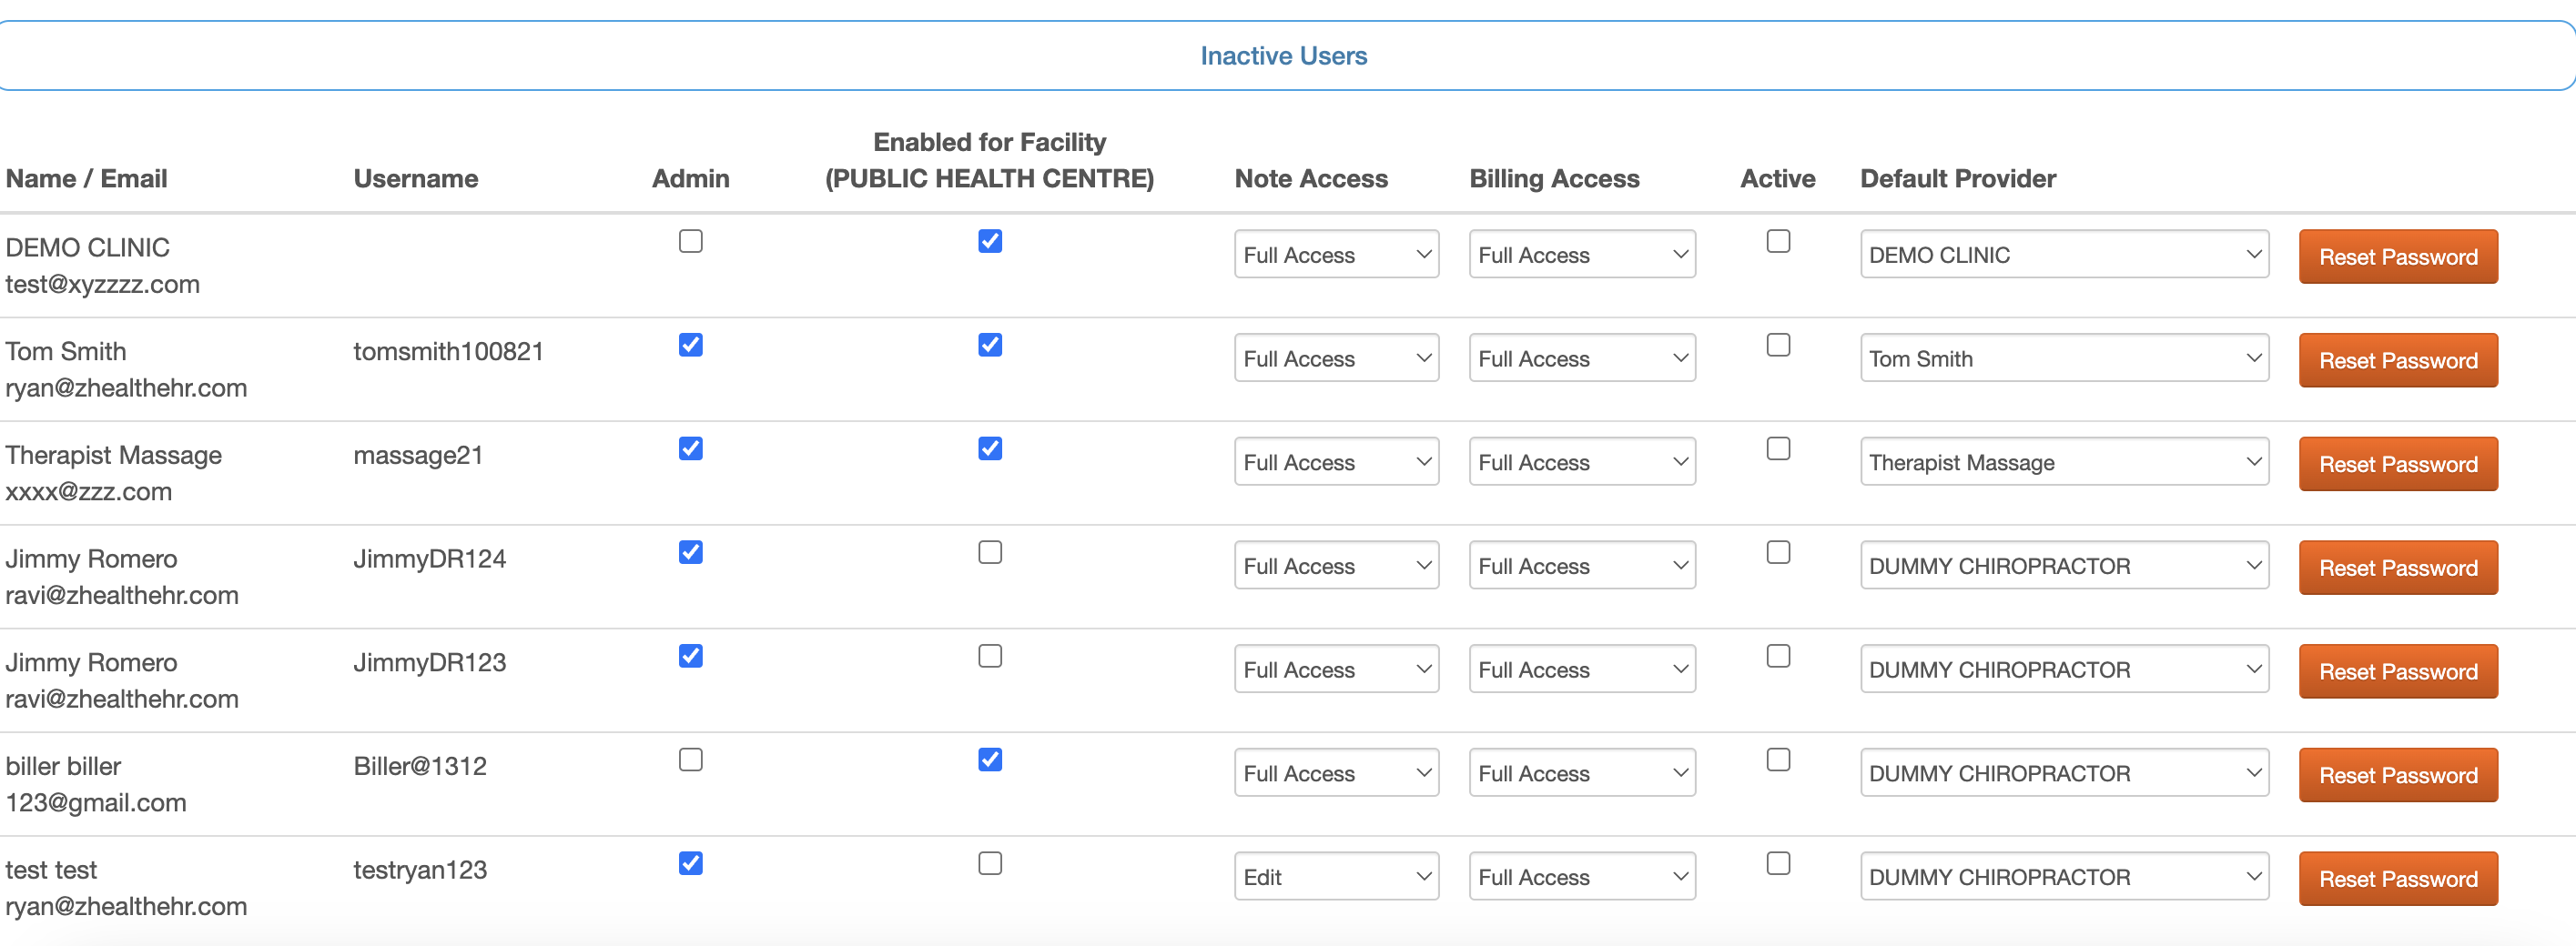
Task: Open Billing Access dropdown for JimmyDR124
Action: 1582,567
